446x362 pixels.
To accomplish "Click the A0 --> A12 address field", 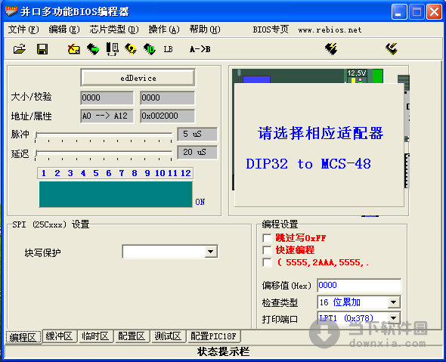I will click(x=107, y=116).
